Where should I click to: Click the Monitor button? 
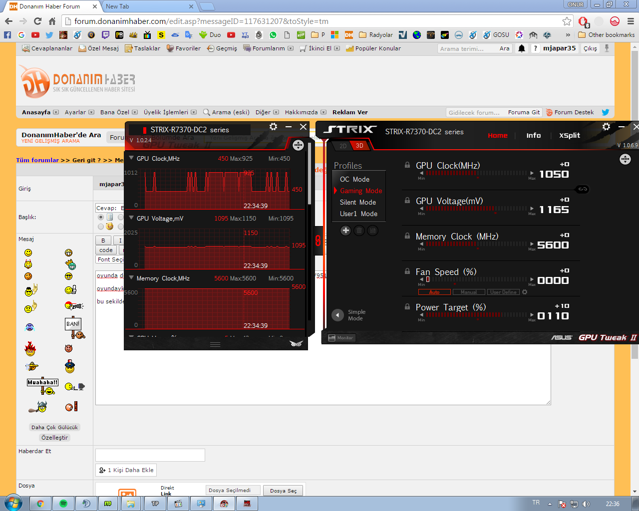pos(341,338)
